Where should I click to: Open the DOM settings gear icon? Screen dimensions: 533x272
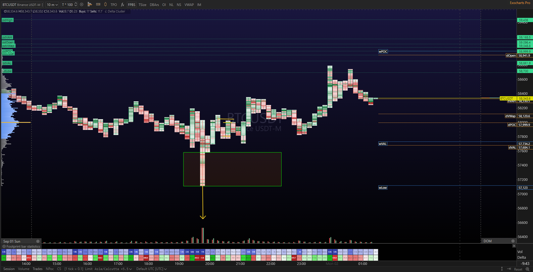[x=513, y=241]
